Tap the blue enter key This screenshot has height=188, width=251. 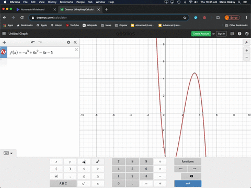pyautogui.click(x=188, y=183)
